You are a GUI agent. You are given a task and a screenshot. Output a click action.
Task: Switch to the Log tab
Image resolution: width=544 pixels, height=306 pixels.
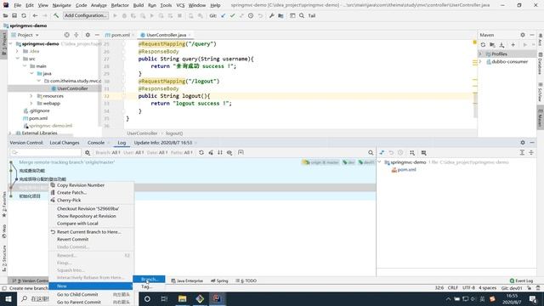point(122,143)
